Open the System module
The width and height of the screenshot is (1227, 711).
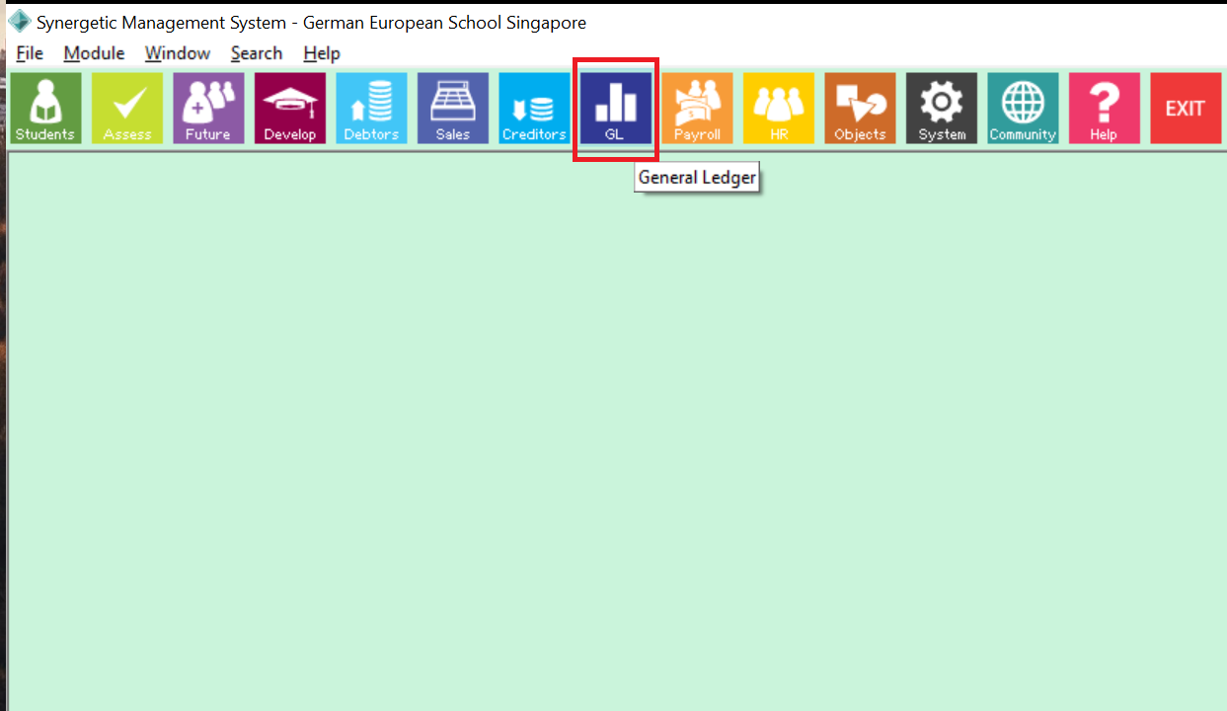[x=941, y=108]
